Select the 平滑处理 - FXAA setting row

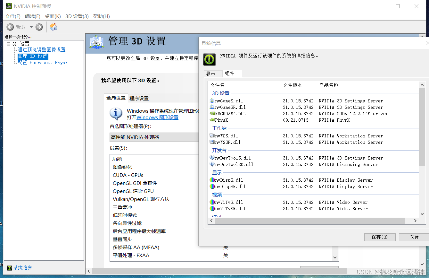[x=131, y=256]
